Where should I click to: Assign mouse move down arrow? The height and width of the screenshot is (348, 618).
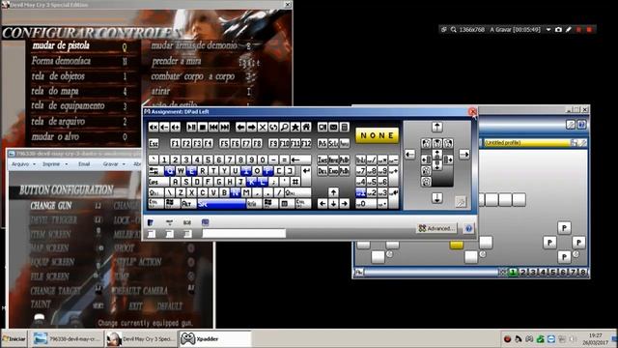click(436, 197)
